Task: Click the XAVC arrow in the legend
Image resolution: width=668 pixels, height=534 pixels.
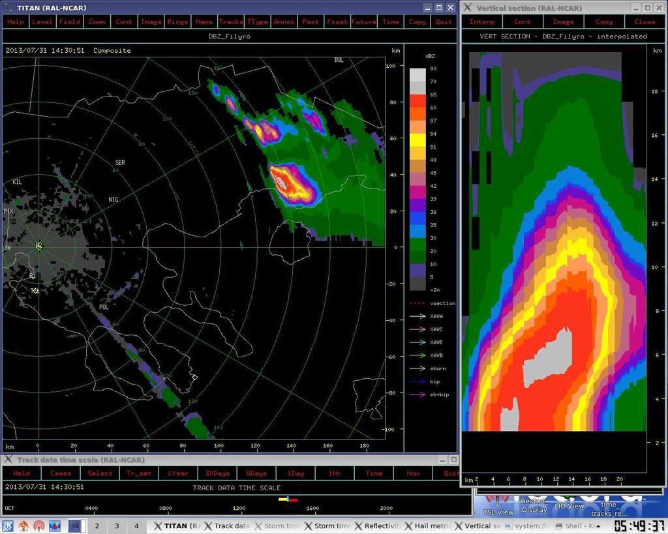Action: coord(417,329)
